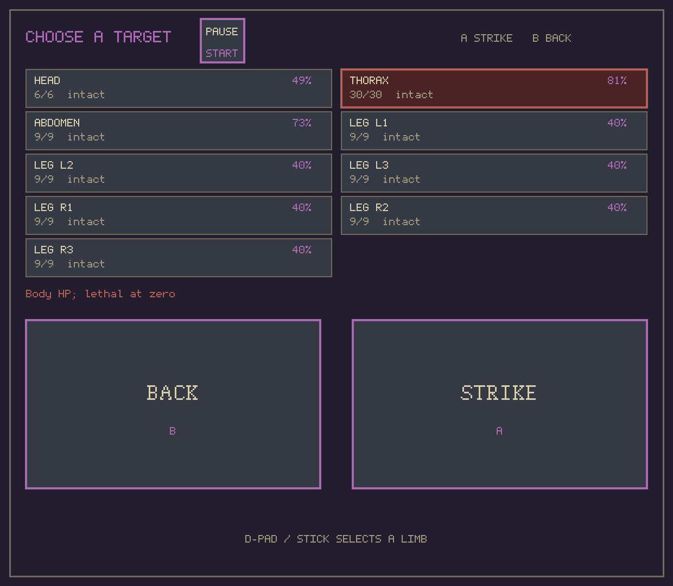Click the A STRIKE hint at top
673x586 pixels.
click(x=486, y=38)
